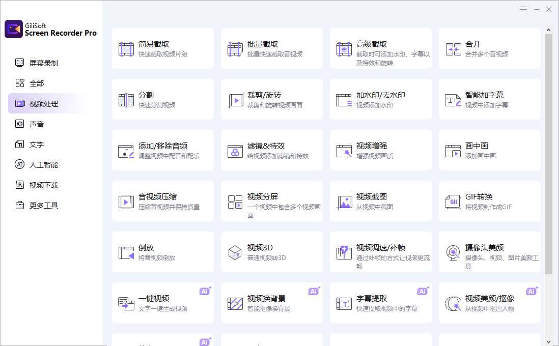Open the 视频分屏 split-screen icon
559x346 pixels.
pos(235,202)
